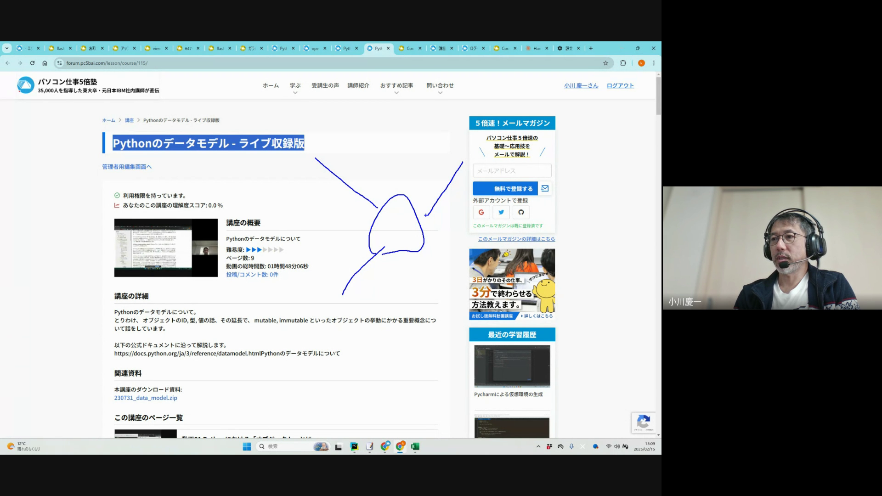Expand the おすすめ記事 navigation dropdown

[396, 86]
